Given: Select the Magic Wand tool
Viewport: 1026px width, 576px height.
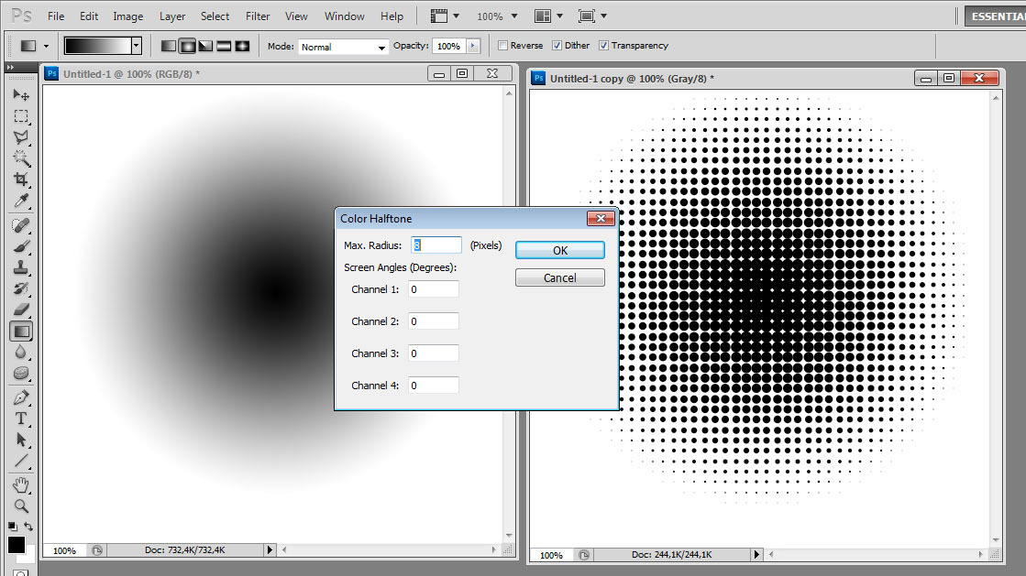Looking at the screenshot, I should point(21,158).
